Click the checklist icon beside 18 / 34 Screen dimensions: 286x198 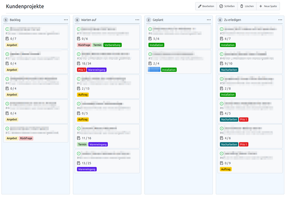click(x=78, y=64)
